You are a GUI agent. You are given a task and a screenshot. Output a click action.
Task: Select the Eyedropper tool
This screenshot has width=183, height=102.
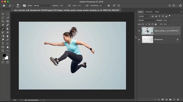click(3, 25)
